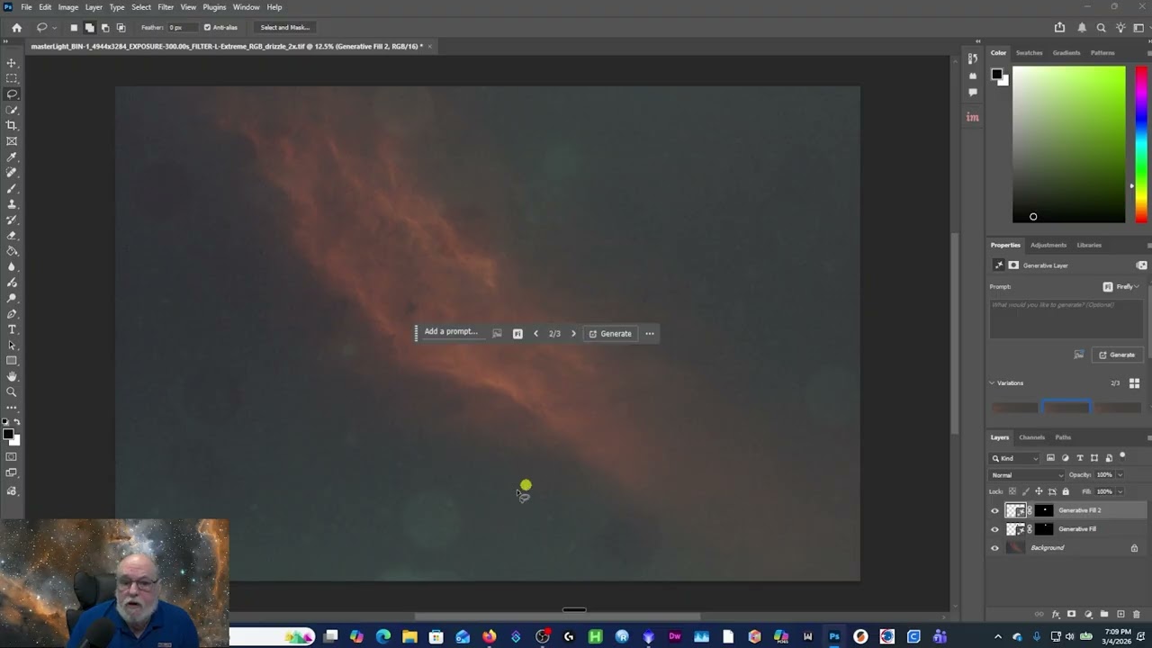Screen dimensions: 1152x648
Task: Click the Properties prompt text field
Action: 1066,319
